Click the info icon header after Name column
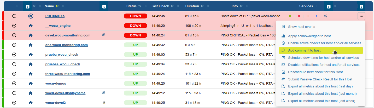The width and height of the screenshot is (374, 108). [x=104, y=7]
